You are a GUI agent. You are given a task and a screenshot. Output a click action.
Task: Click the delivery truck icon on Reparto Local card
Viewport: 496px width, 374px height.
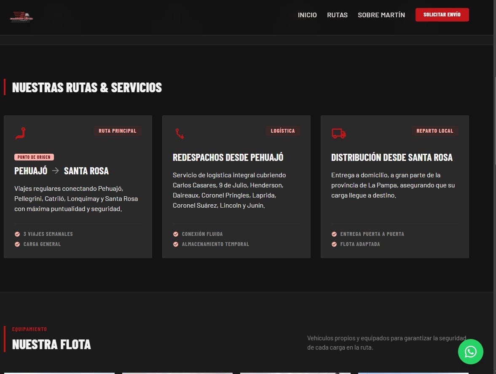coord(338,134)
